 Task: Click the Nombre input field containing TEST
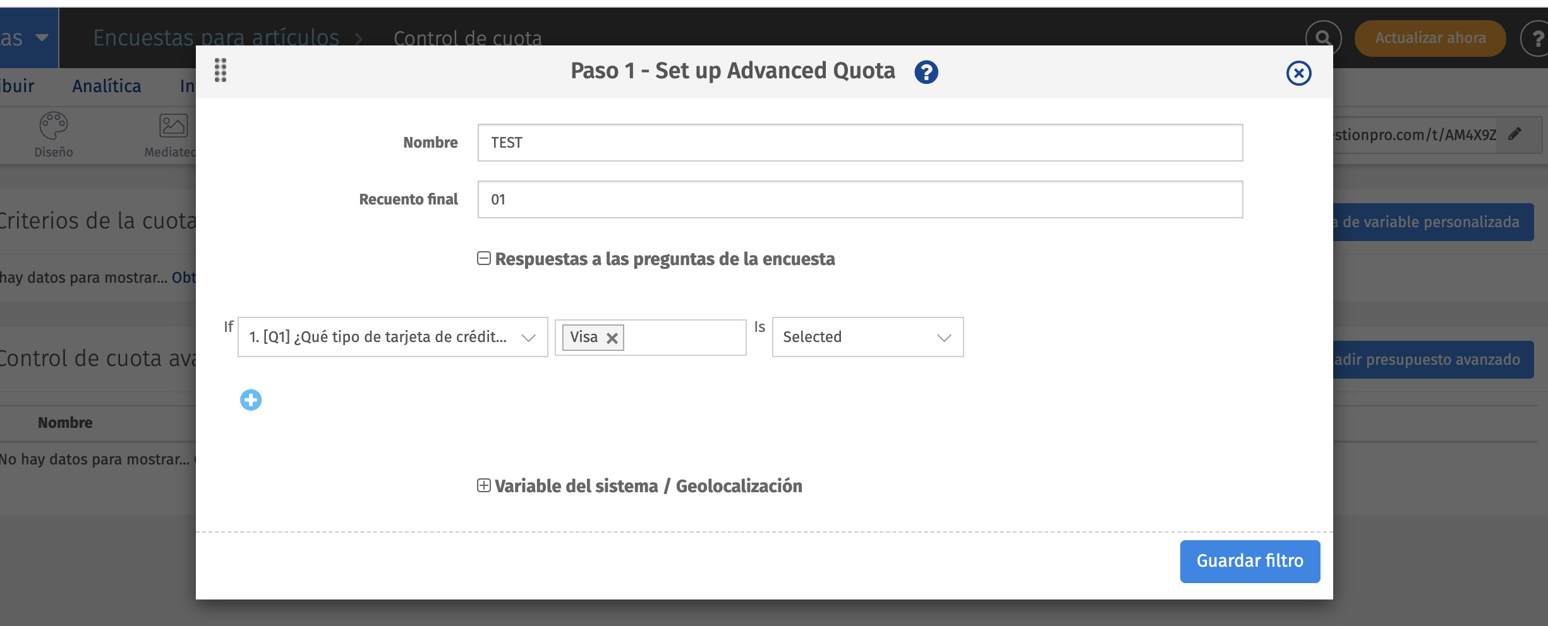[860, 143]
